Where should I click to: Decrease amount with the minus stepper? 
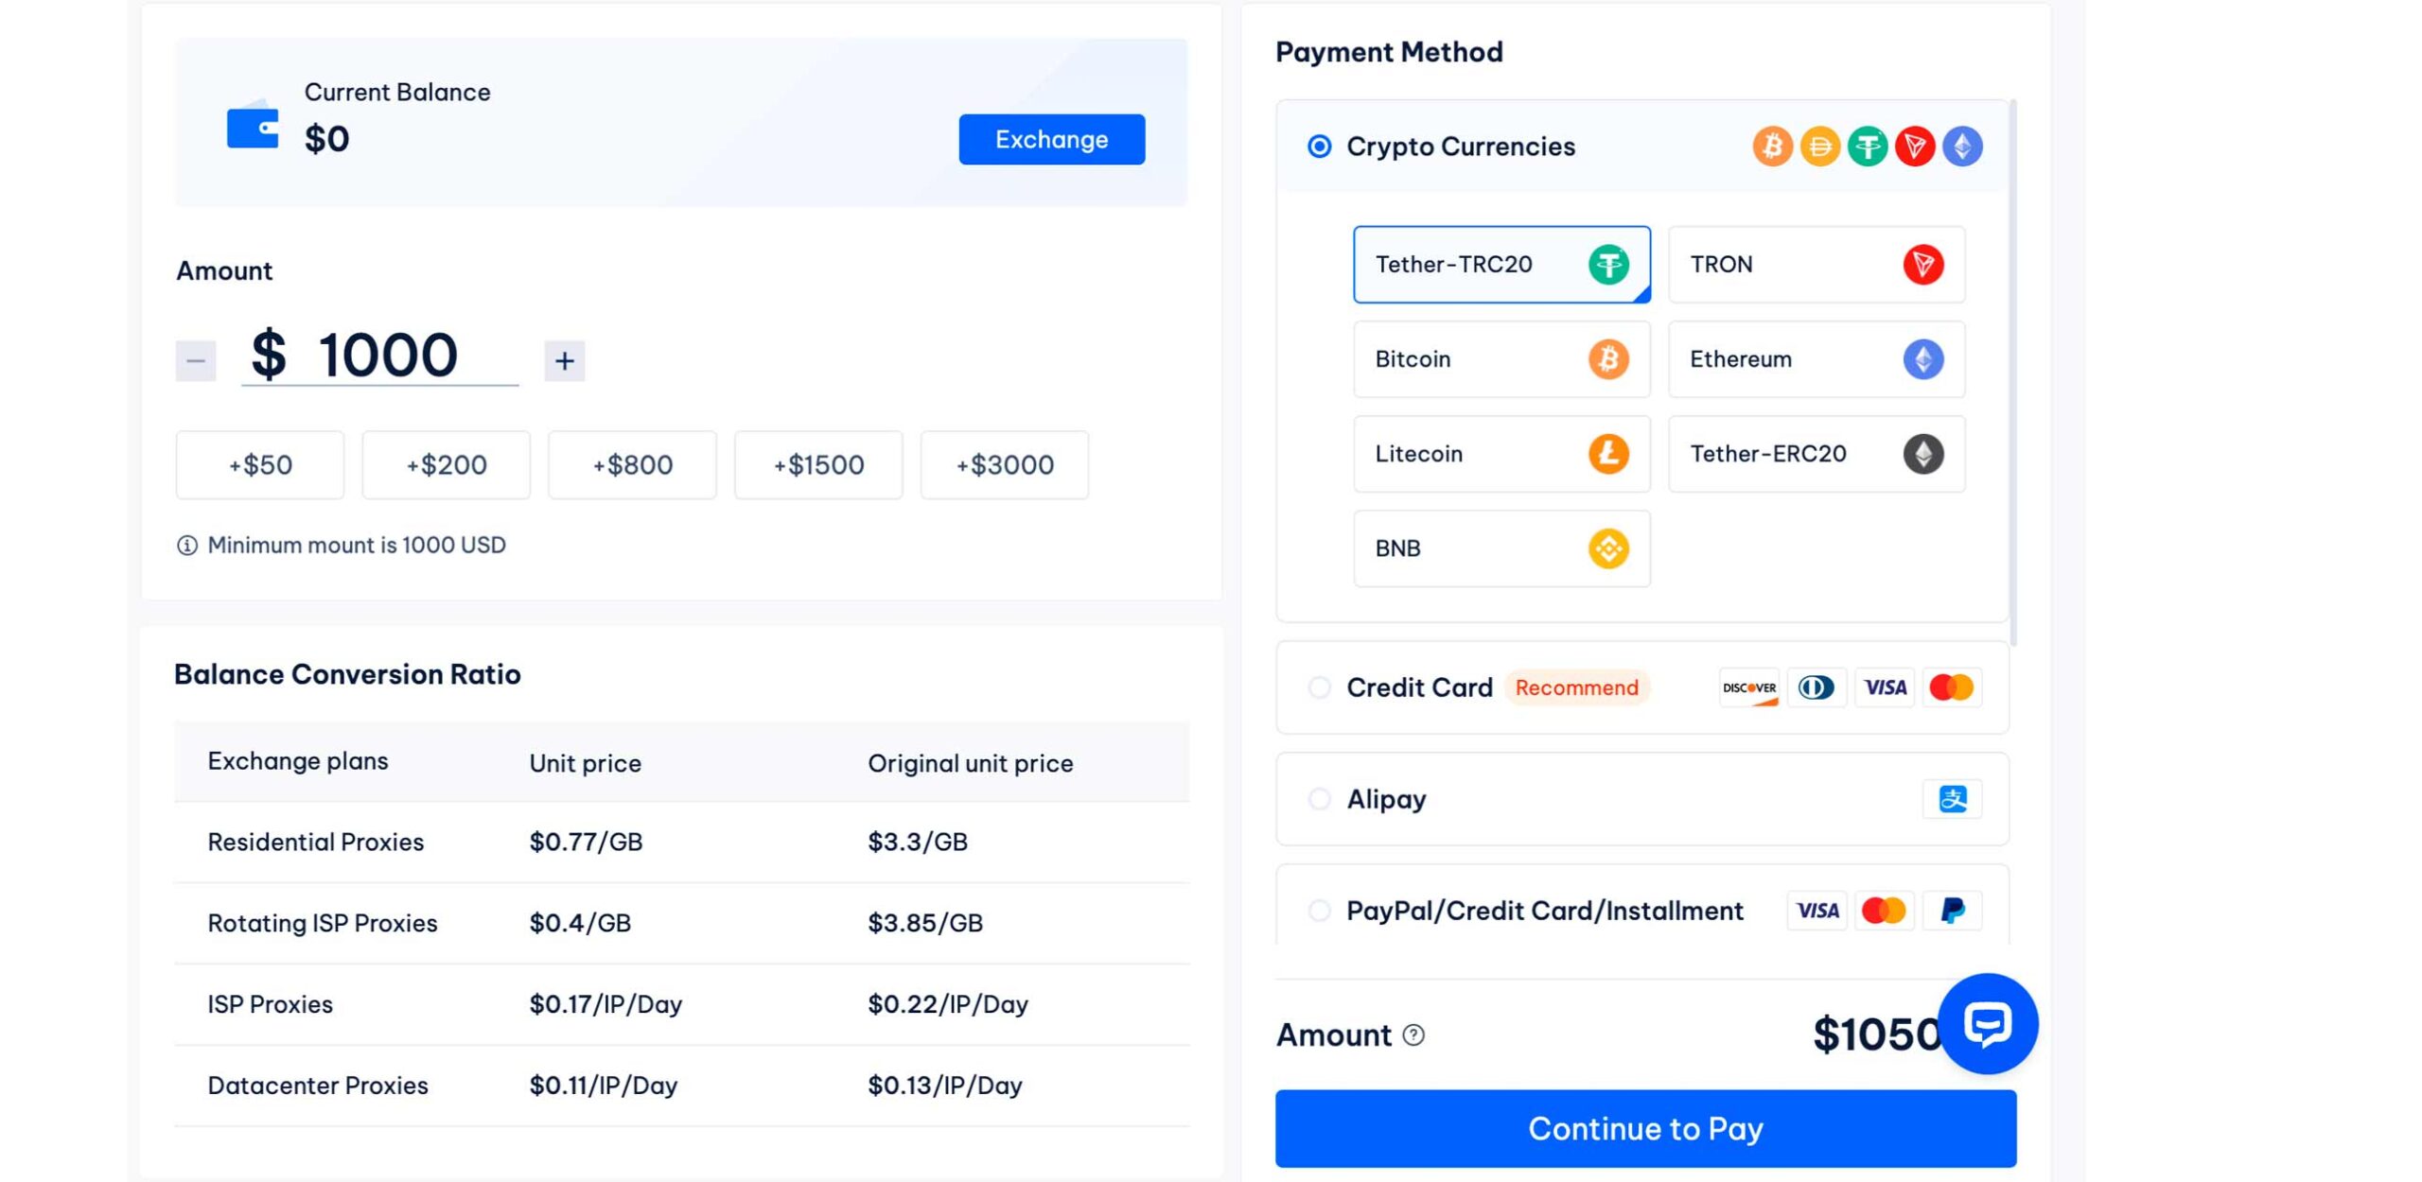196,361
